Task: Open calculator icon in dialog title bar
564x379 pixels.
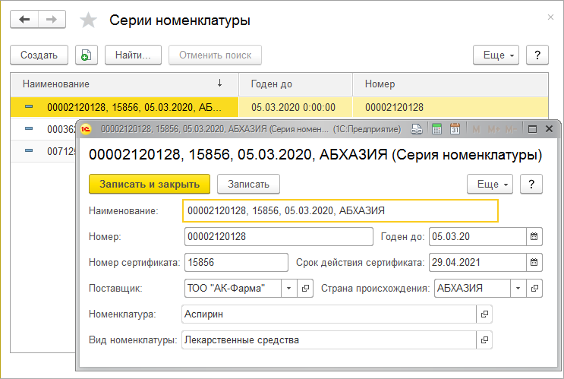Action: pos(437,129)
